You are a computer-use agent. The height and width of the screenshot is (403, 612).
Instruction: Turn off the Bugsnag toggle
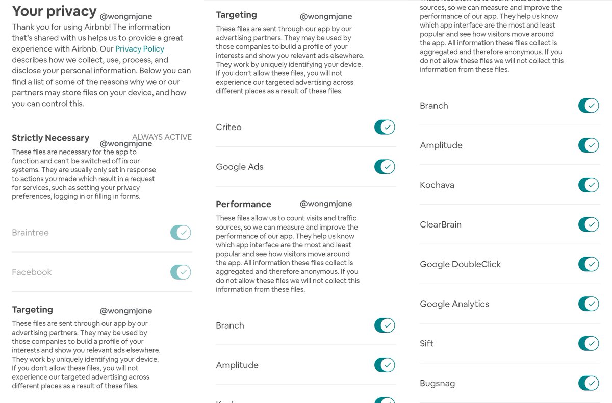click(589, 384)
